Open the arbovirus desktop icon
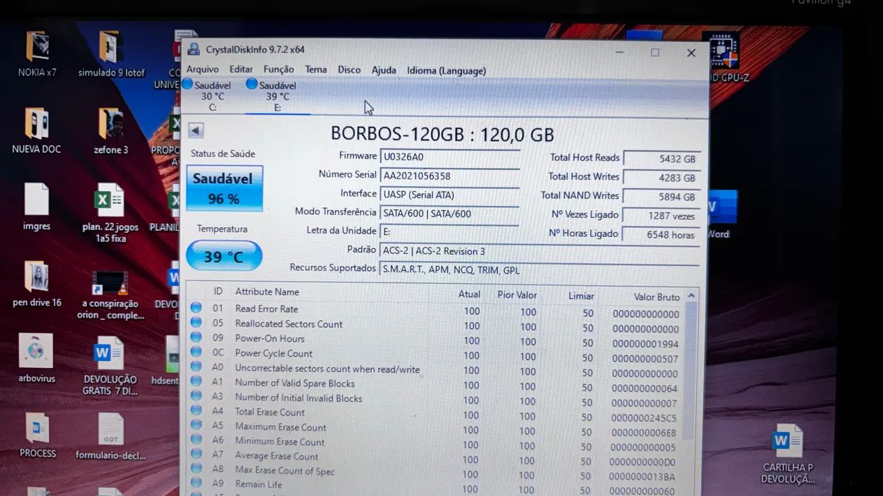Viewport: 883px width, 496px height. point(37,358)
